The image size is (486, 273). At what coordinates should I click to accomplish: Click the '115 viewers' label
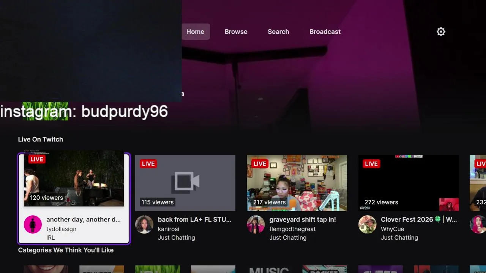pos(158,202)
